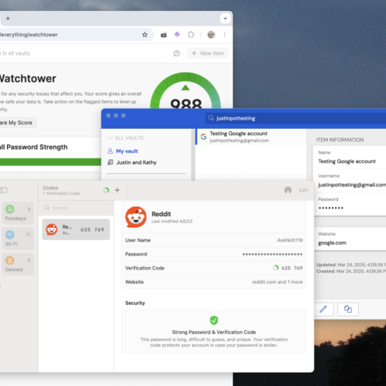Click the verification code timer icon in toolbar
Screen dimensions: 386x386
click(x=106, y=190)
